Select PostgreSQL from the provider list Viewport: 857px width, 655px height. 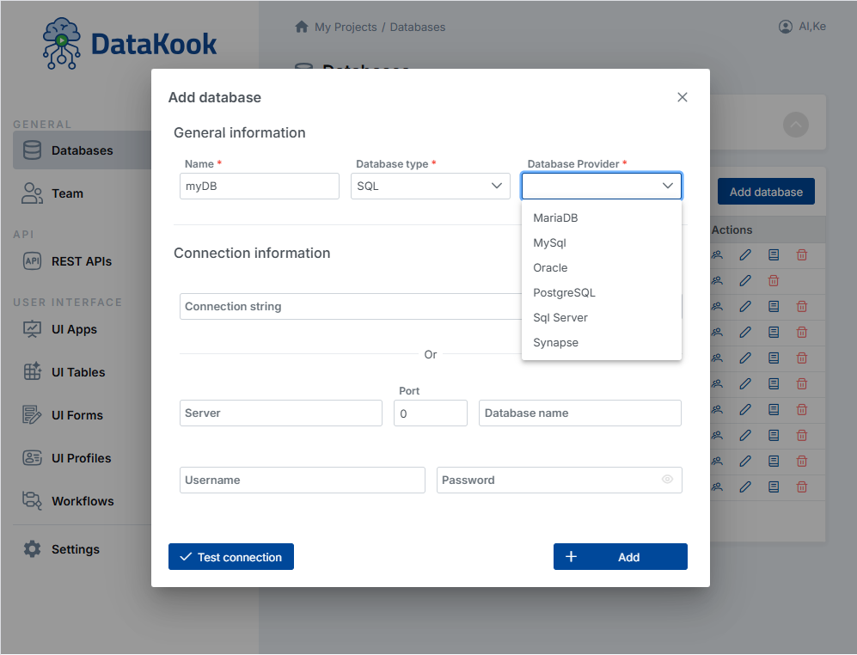564,292
